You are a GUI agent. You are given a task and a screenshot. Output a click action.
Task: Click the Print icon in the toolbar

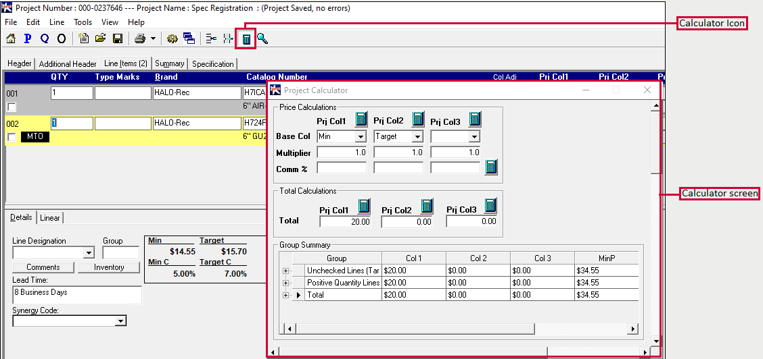[139, 39]
